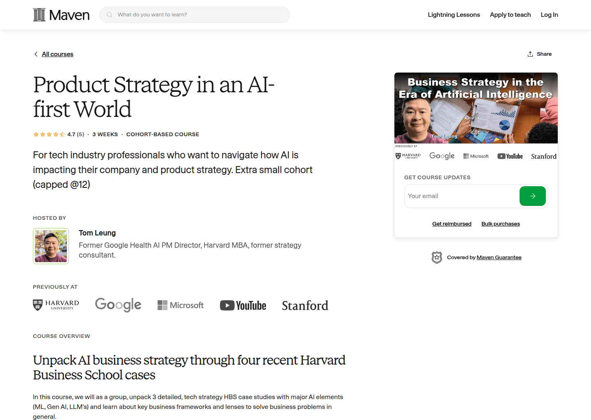Click the search magnifier icon
591x420 pixels.
click(x=109, y=14)
